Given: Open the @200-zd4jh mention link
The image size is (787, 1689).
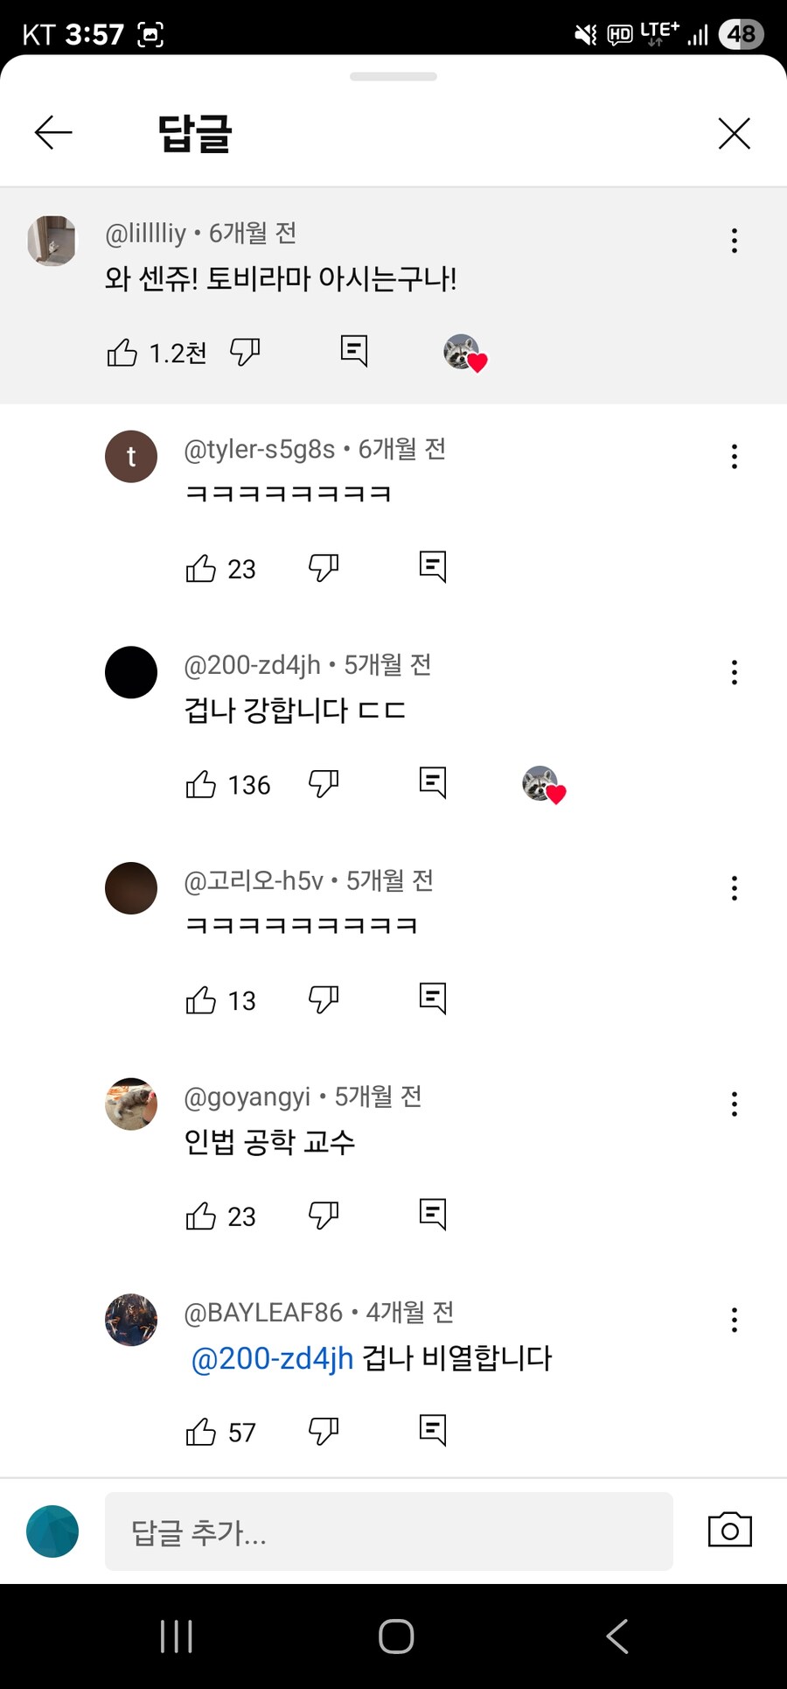Looking at the screenshot, I should pos(272,1358).
